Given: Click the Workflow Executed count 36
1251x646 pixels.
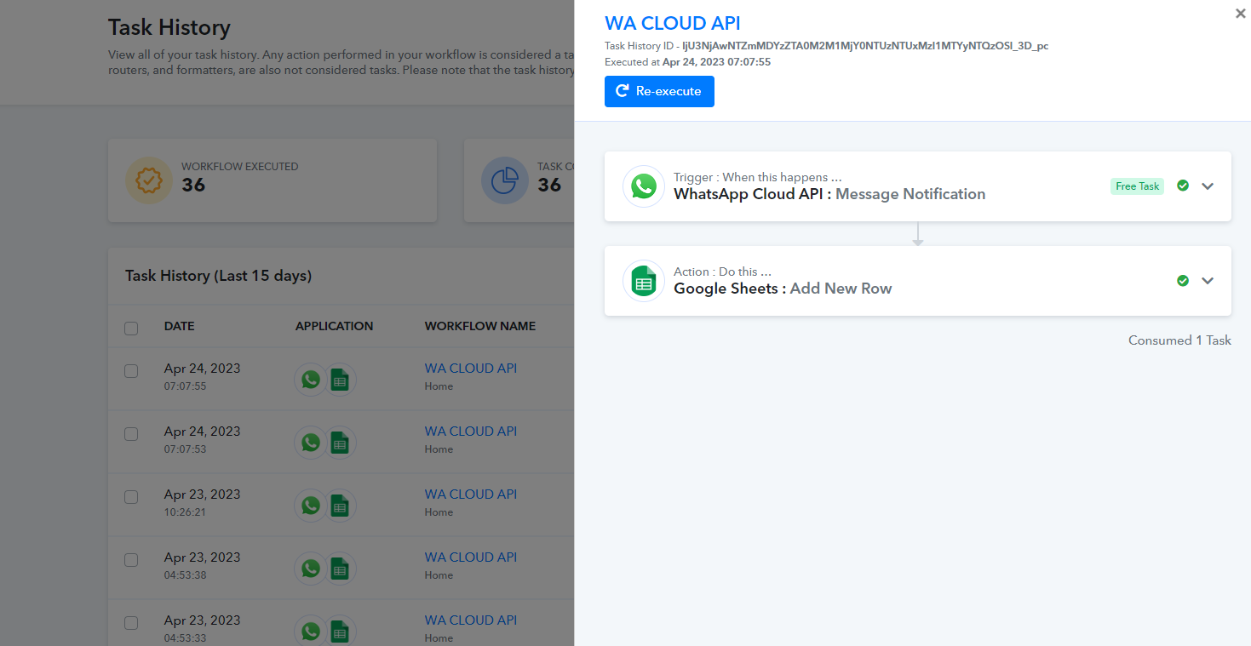Looking at the screenshot, I should pyautogui.click(x=193, y=185).
